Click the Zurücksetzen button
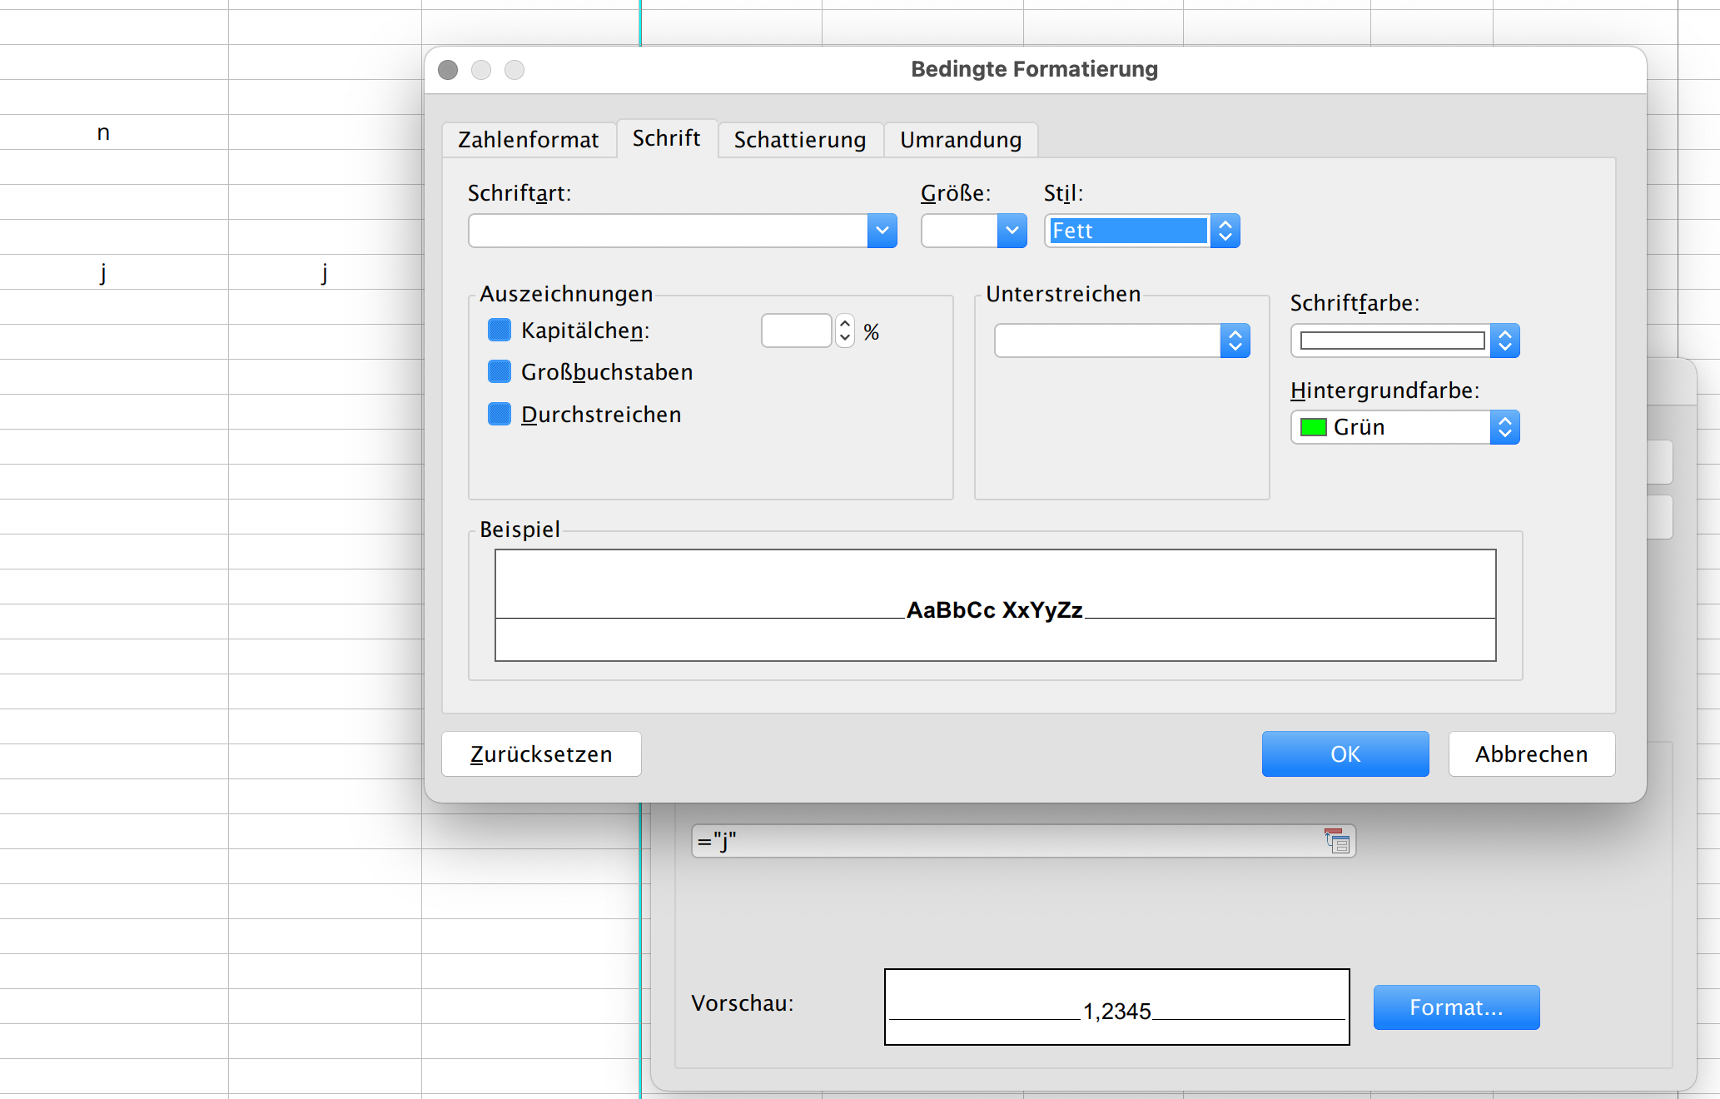This screenshot has width=1720, height=1099. pos(541,754)
